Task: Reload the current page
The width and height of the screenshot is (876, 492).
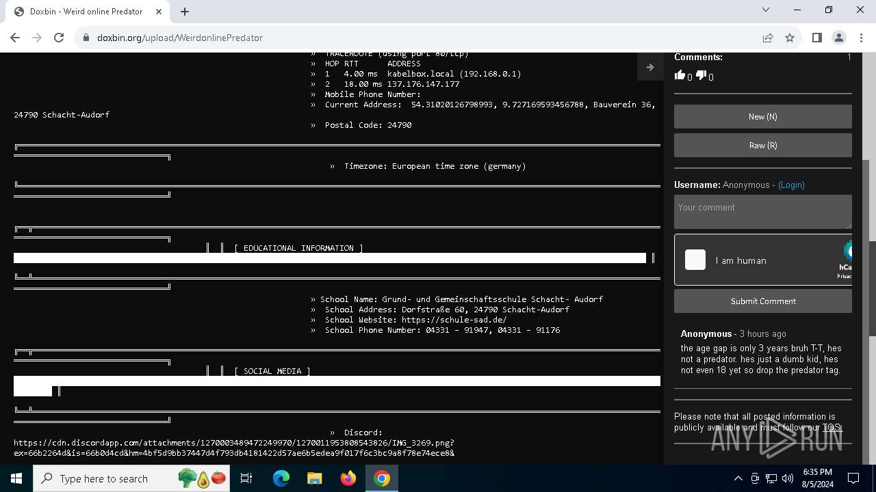Action: tap(59, 38)
